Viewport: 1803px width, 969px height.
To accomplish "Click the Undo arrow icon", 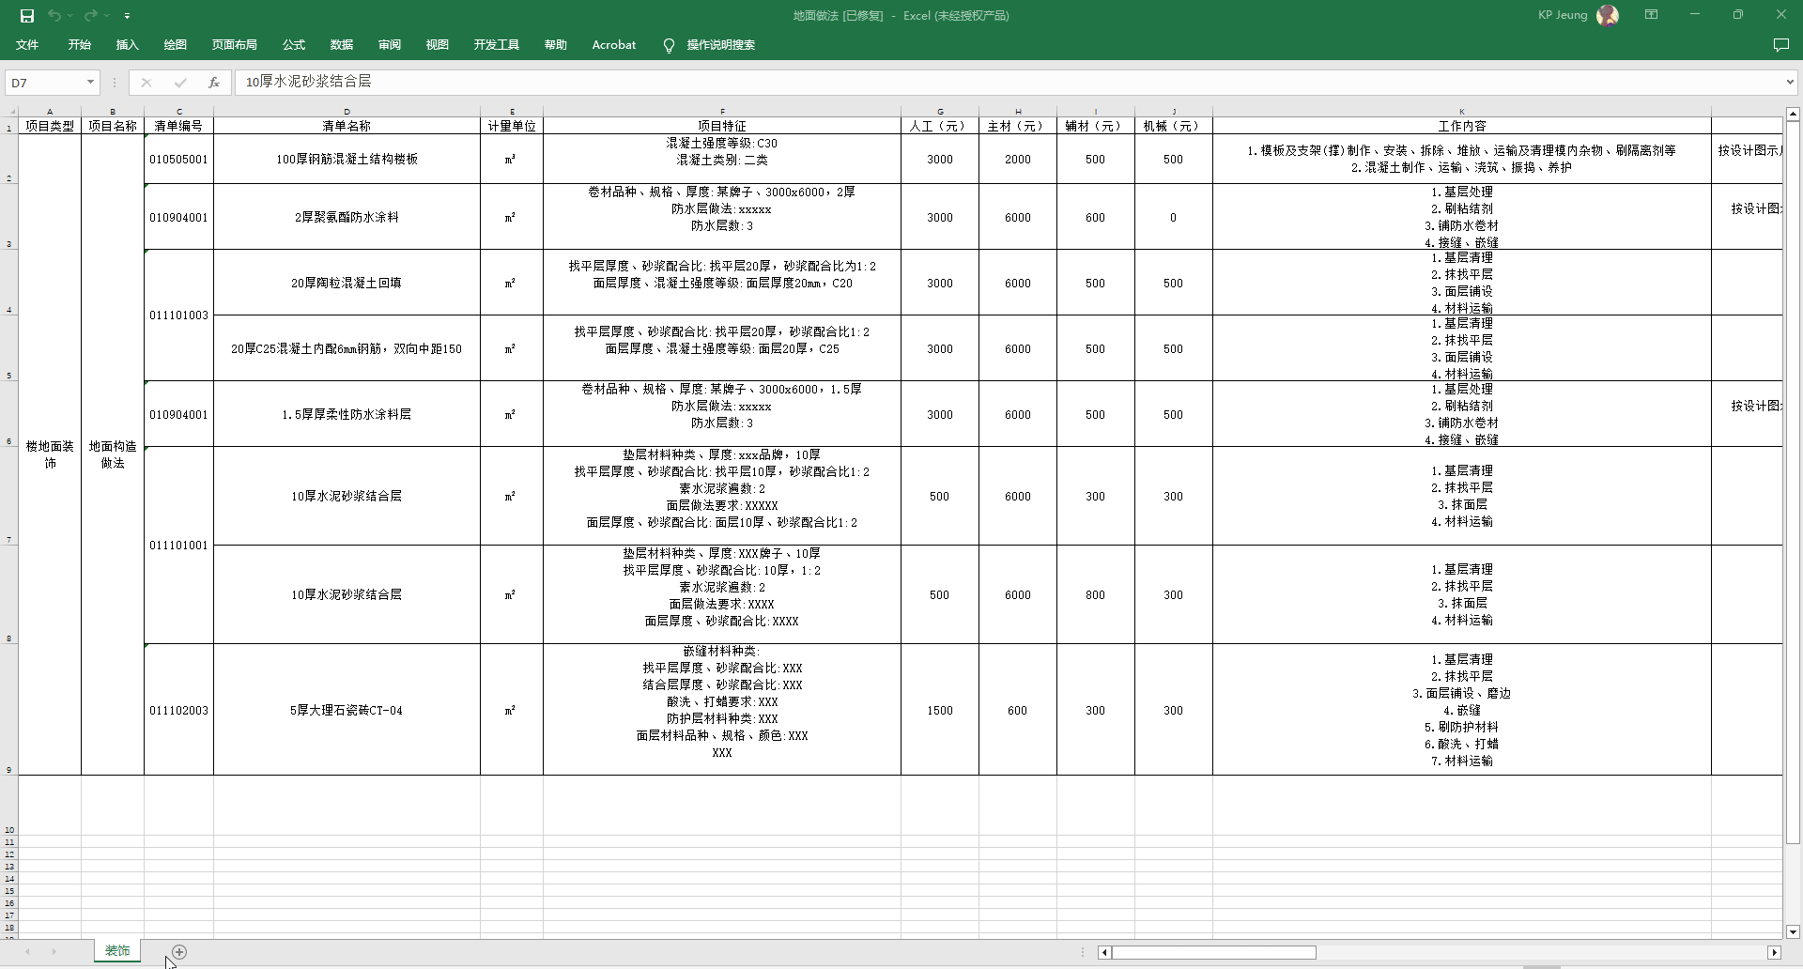I will (54, 15).
